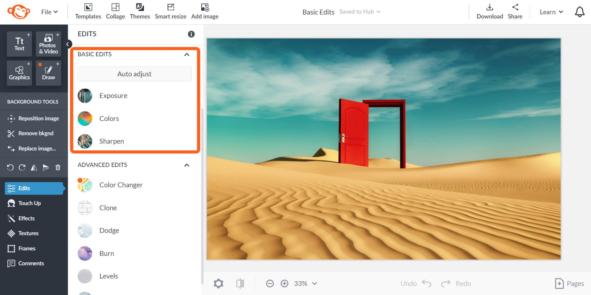
Task: Click the Undo button
Action: [x=416, y=283]
